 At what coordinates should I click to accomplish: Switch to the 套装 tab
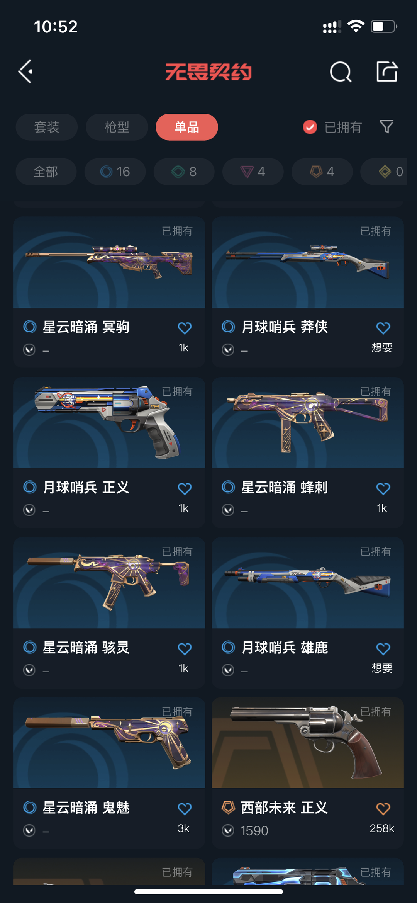47,127
